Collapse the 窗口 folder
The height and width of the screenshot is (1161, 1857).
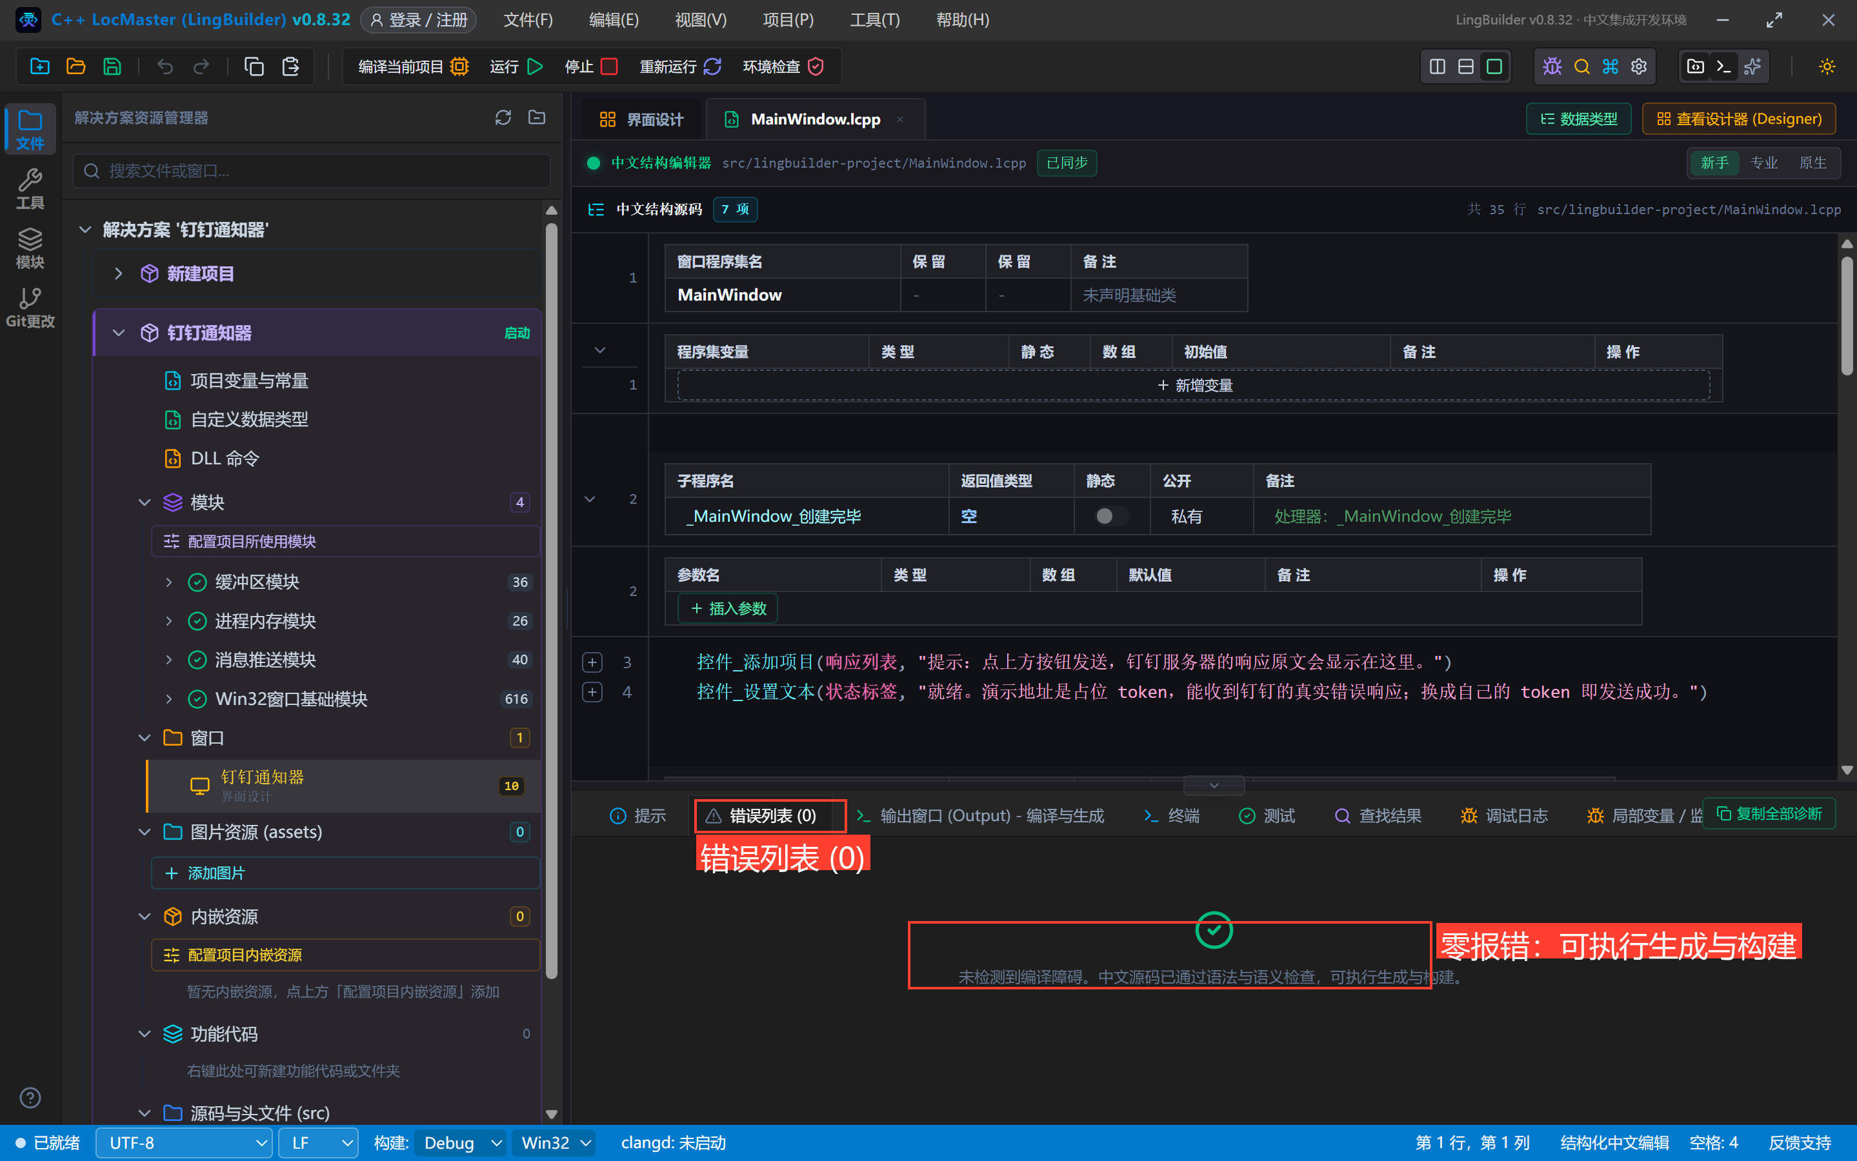point(145,738)
